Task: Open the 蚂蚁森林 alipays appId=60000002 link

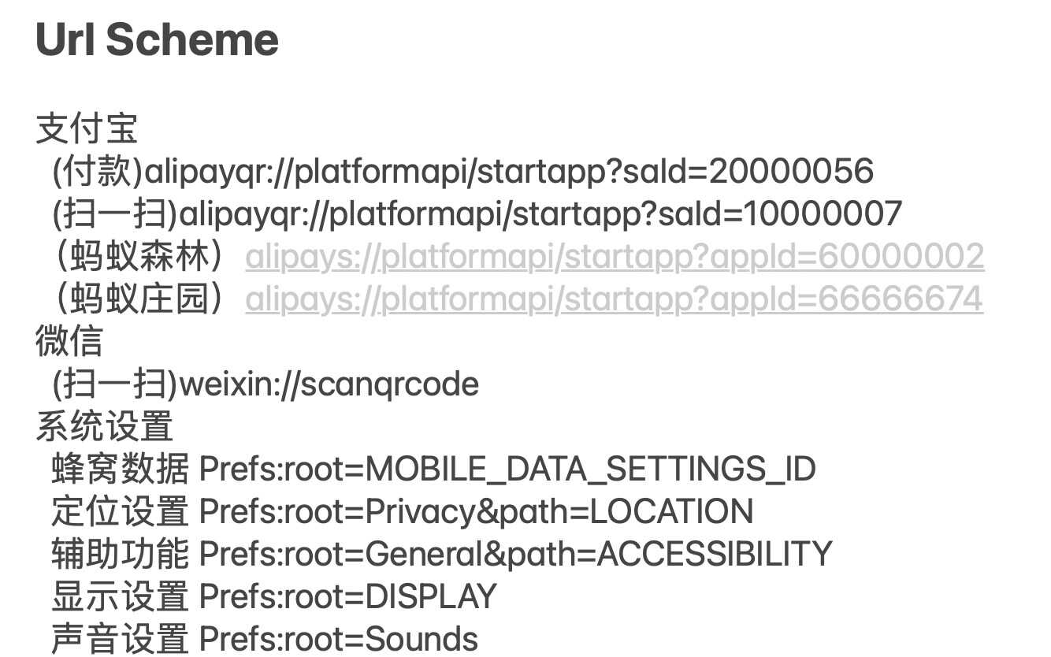Action: 615,257
